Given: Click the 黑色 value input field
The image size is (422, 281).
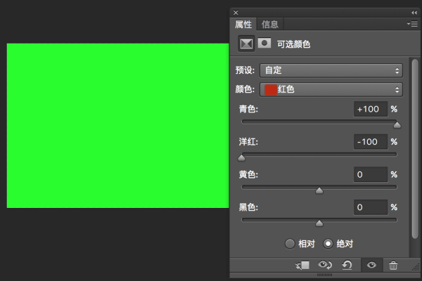Looking at the screenshot, I should 371,207.
